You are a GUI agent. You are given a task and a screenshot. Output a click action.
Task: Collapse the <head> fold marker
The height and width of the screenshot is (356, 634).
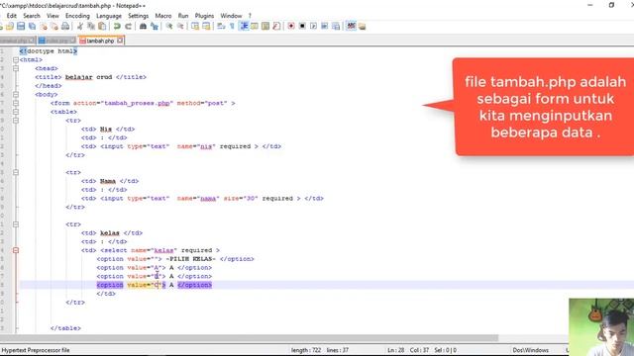click(x=16, y=68)
